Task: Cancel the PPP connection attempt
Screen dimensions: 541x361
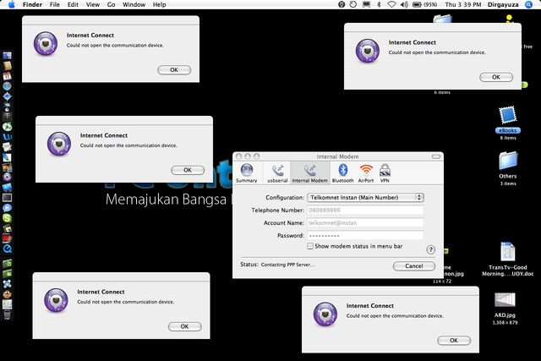Action: pyautogui.click(x=414, y=266)
